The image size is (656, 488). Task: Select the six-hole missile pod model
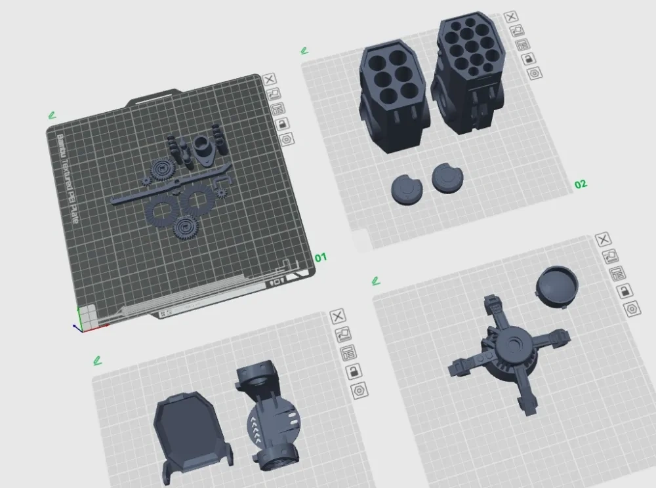click(392, 96)
